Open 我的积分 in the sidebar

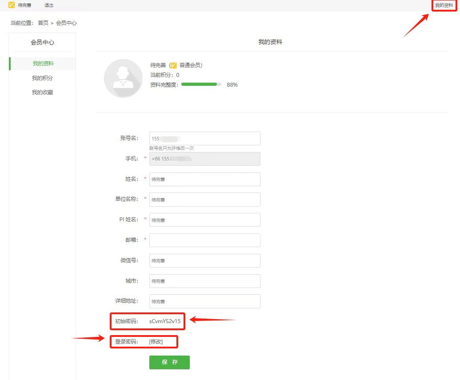[x=43, y=78]
